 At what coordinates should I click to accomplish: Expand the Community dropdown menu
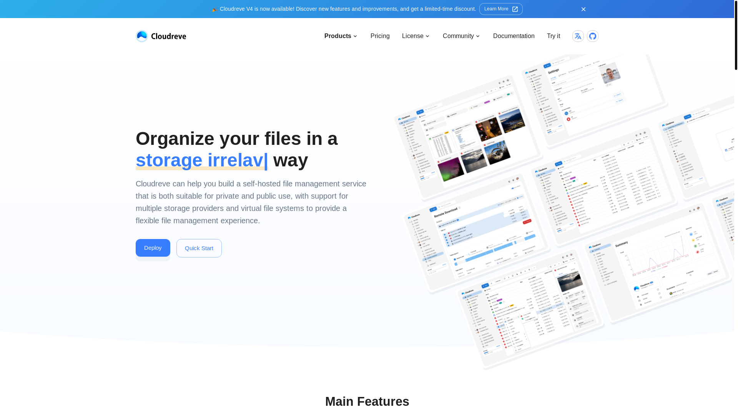[x=461, y=36]
